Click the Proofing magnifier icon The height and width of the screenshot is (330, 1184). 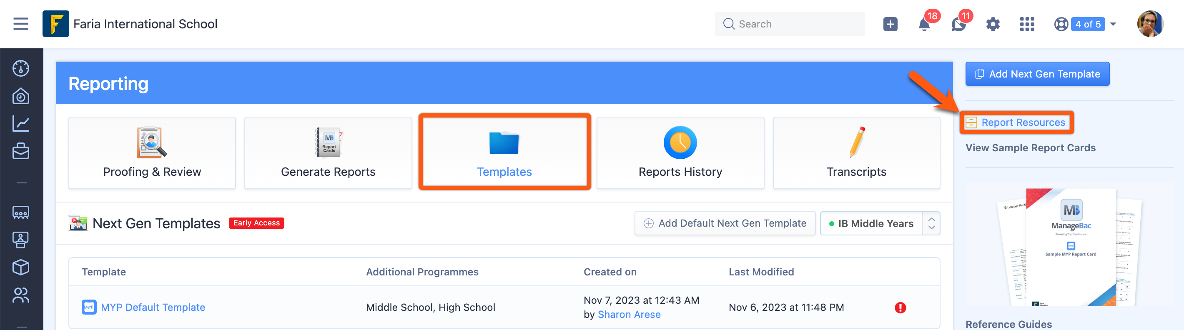(152, 142)
